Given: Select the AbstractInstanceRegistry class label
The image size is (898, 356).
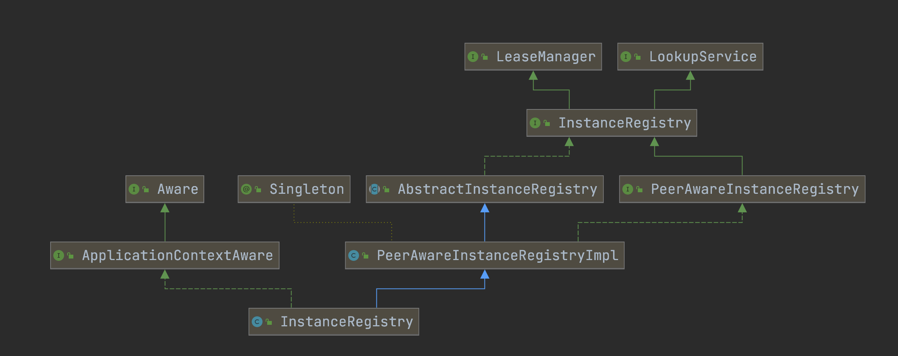Looking at the screenshot, I should pyautogui.click(x=497, y=189).
